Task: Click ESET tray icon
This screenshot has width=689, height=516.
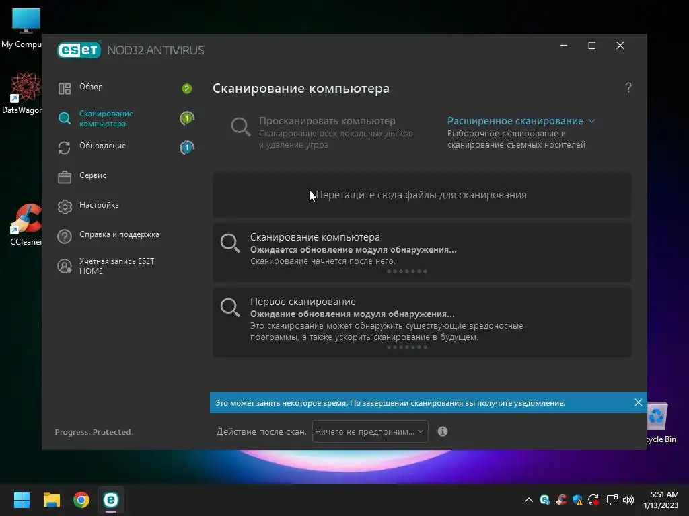Action: [545, 500]
